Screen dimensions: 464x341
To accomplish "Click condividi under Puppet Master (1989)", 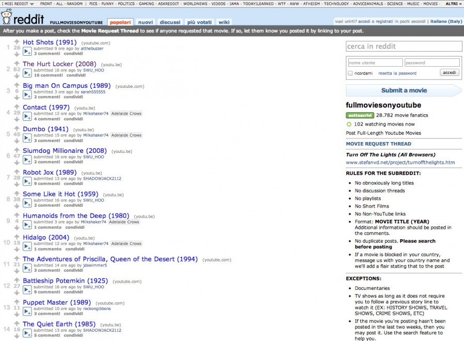I will click(73, 314).
